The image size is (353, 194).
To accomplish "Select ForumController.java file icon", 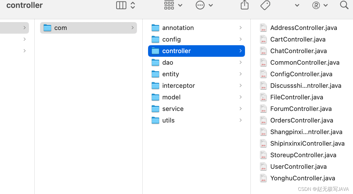I will coord(263,109).
